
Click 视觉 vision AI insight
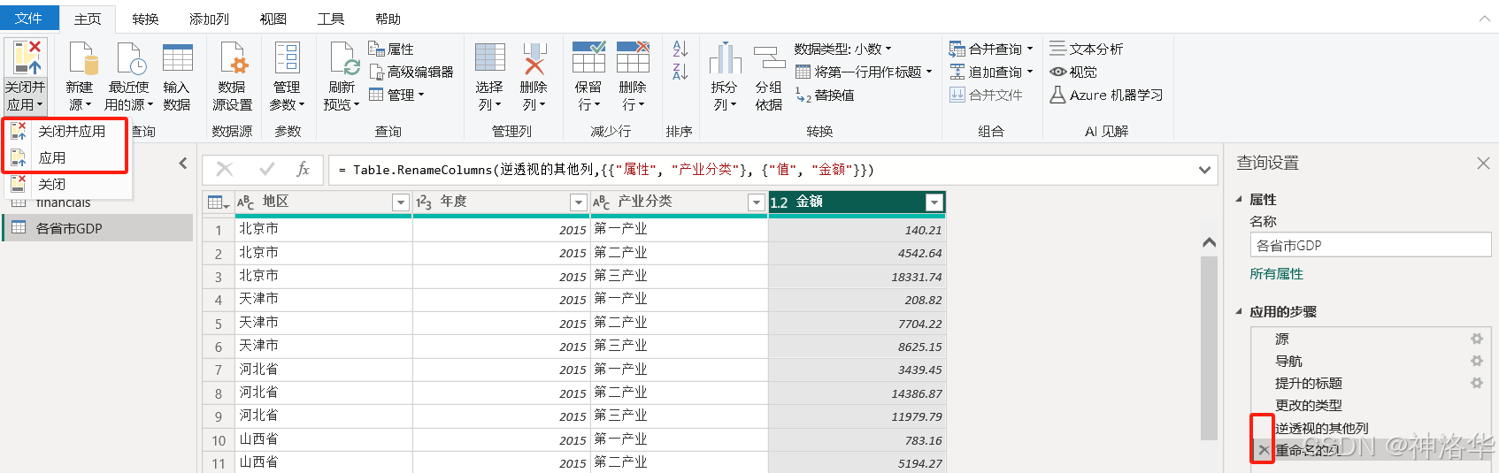pos(1073,72)
